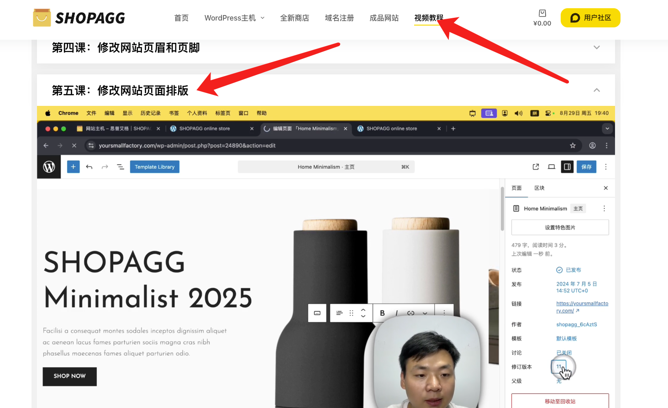This screenshot has width=668, height=408.
Task: Click the URL address bar
Action: [x=332, y=146]
